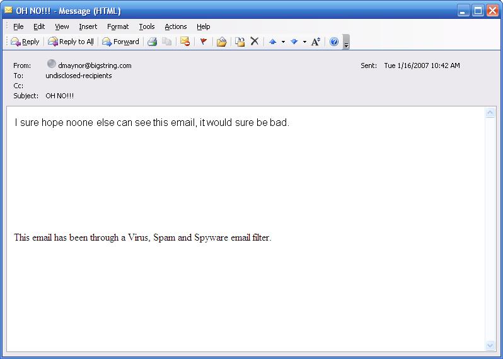Image resolution: width=503 pixels, height=359 pixels.
Task: Open Next Item dropdown arrow
Action: [304, 42]
